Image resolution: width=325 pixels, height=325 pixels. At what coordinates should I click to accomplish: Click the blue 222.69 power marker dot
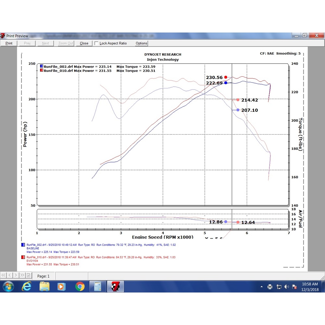[x=226, y=83]
